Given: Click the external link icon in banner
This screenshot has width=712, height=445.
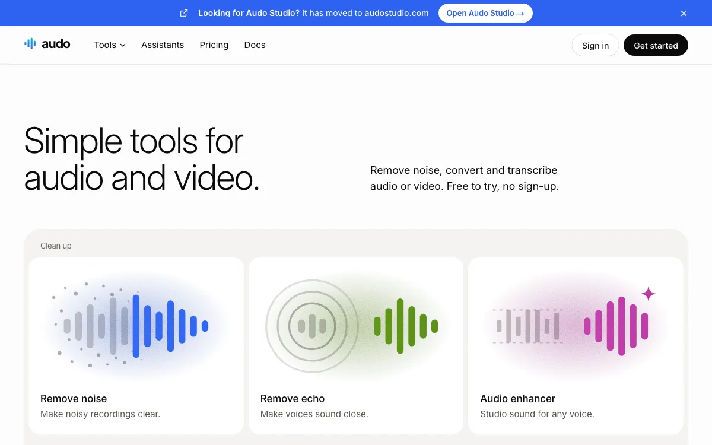Looking at the screenshot, I should (184, 13).
